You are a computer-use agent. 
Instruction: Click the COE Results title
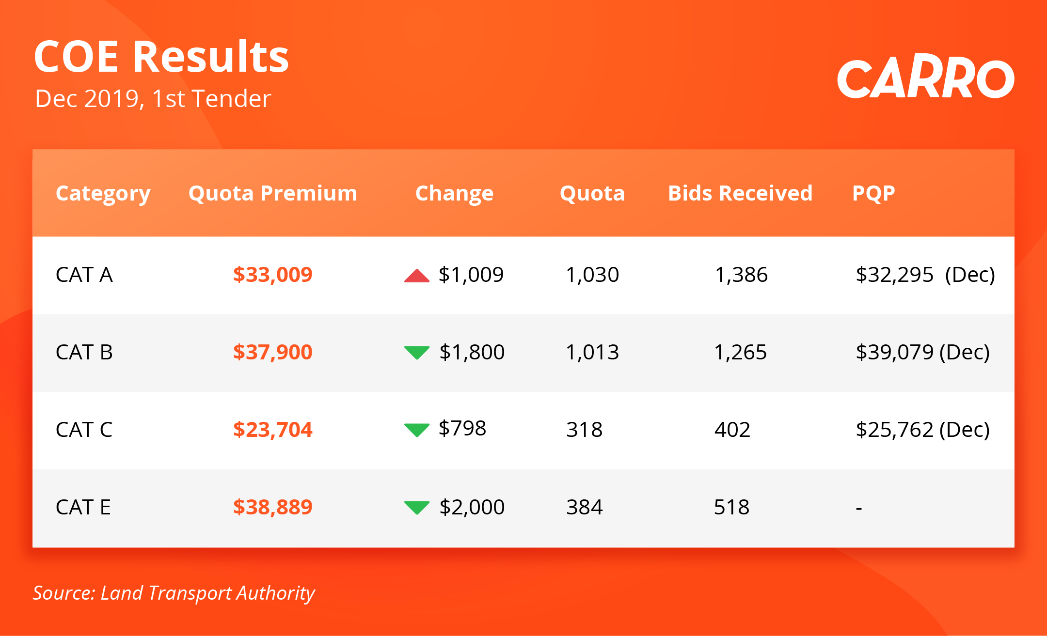coord(161,57)
